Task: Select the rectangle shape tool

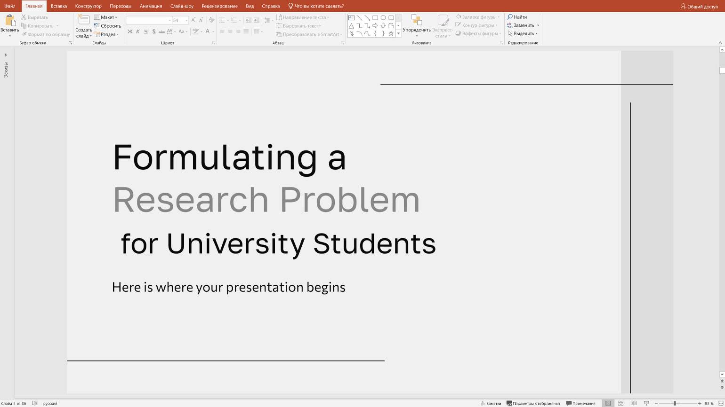Action: [375, 18]
